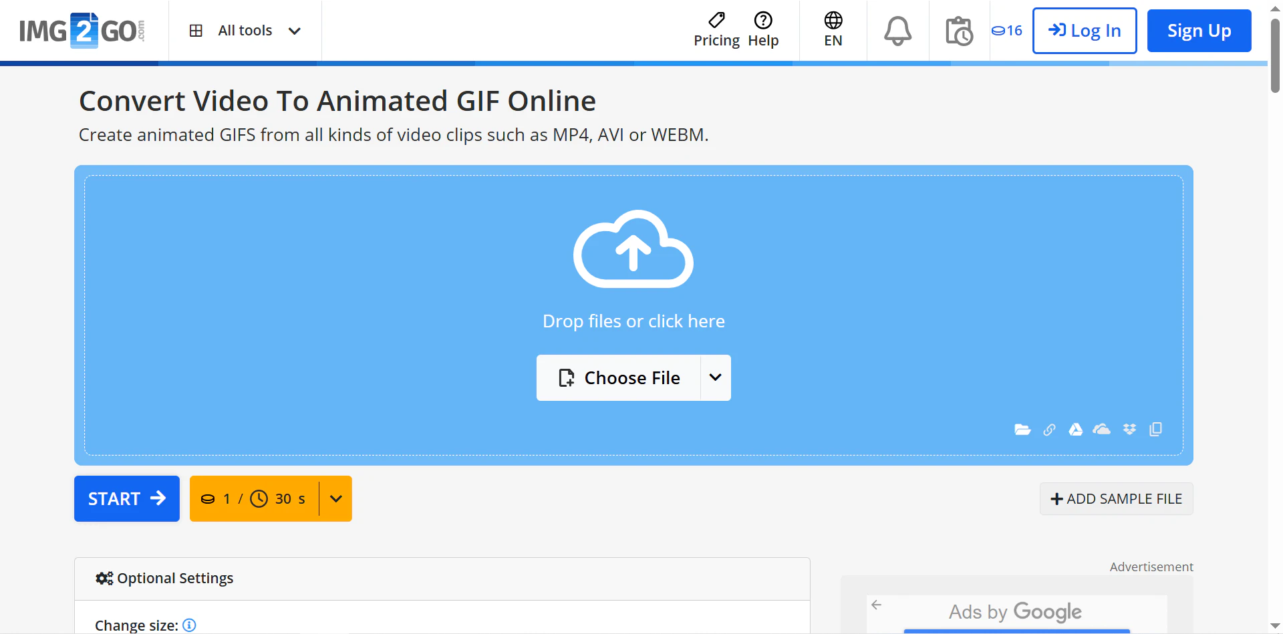The width and height of the screenshot is (1283, 634).
Task: Upload a file from OneDrive cloud
Action: click(1102, 430)
